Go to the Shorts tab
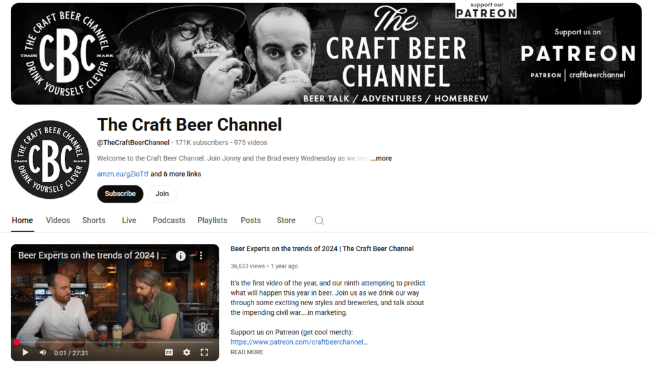The image size is (652, 367). pos(94,220)
